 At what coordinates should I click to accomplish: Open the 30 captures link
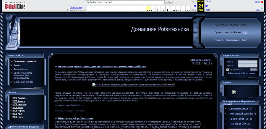click(x=76, y=7)
